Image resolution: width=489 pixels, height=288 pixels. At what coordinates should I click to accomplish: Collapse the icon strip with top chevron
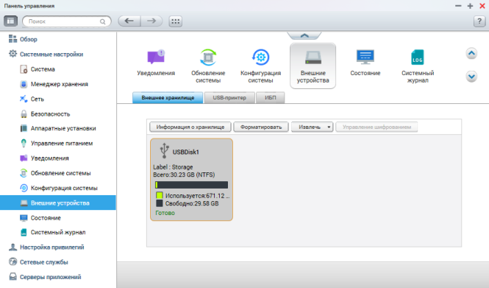point(304,35)
